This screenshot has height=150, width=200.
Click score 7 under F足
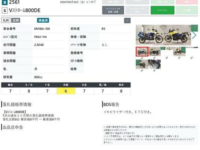tap(48, 91)
